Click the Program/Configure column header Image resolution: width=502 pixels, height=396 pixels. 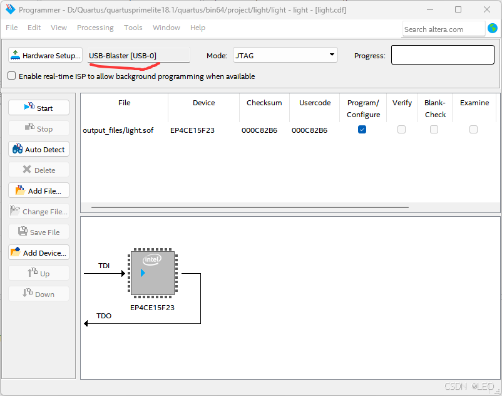point(363,108)
